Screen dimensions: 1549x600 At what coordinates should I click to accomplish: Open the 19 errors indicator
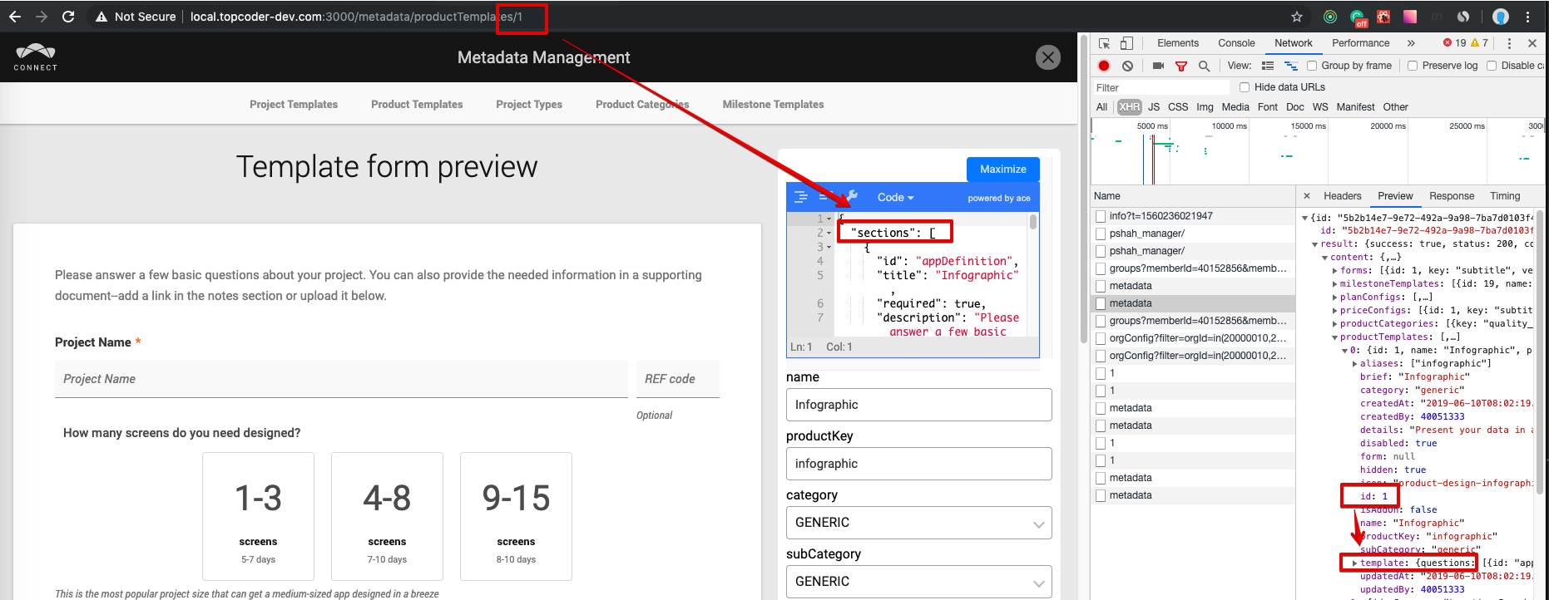(x=1455, y=43)
